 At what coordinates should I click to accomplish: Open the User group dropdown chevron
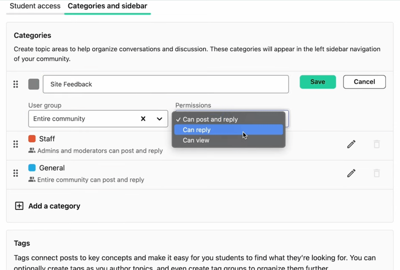click(159, 118)
